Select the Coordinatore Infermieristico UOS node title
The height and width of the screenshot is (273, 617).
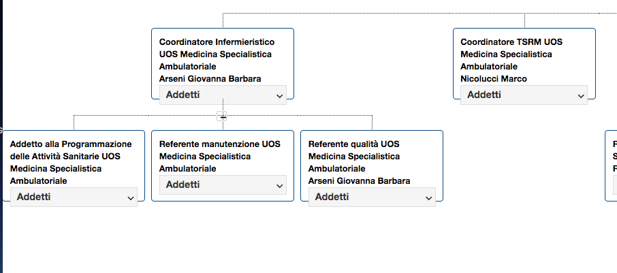pos(217,54)
